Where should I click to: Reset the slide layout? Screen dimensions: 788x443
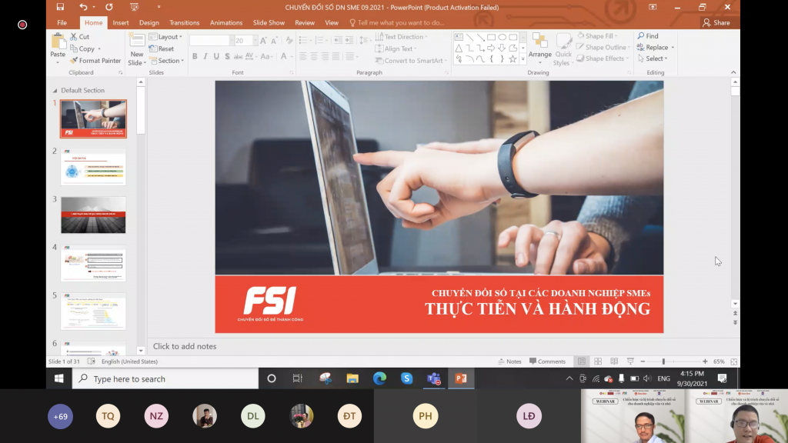click(162, 48)
